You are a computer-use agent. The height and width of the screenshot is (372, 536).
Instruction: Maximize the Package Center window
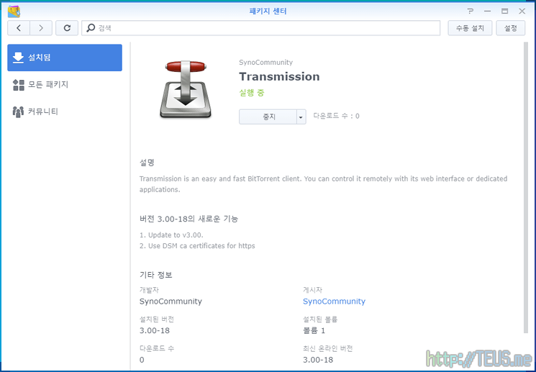(504, 11)
